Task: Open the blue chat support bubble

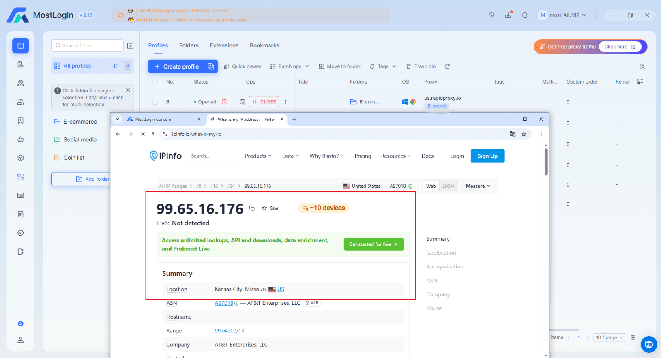Action: tap(649, 344)
